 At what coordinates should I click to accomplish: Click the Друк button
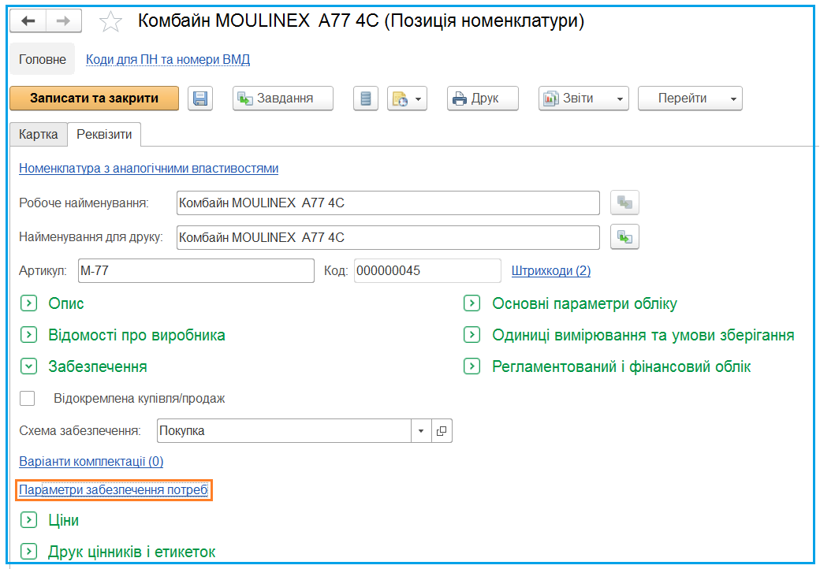[483, 99]
